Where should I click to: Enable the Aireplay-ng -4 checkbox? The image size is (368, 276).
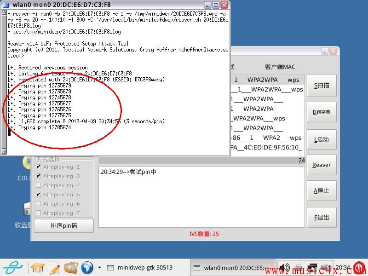tap(39, 185)
